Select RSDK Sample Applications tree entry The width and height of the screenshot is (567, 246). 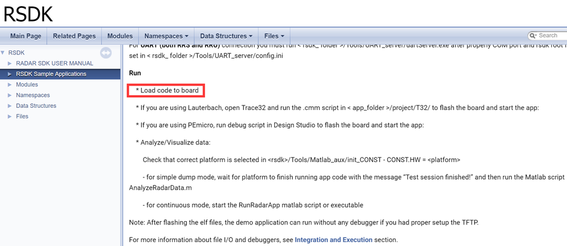[x=51, y=74]
